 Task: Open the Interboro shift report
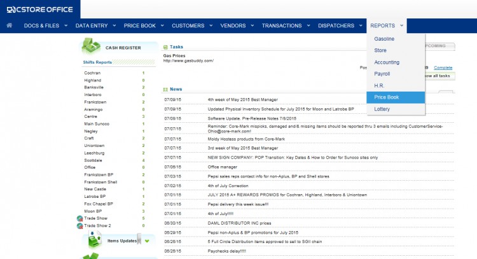(x=93, y=95)
